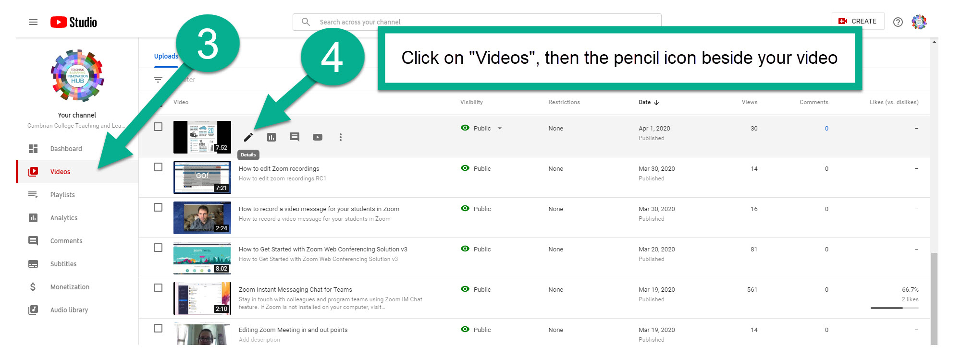Click the Monetization dollar icon
The height and width of the screenshot is (356, 961).
coord(33,287)
